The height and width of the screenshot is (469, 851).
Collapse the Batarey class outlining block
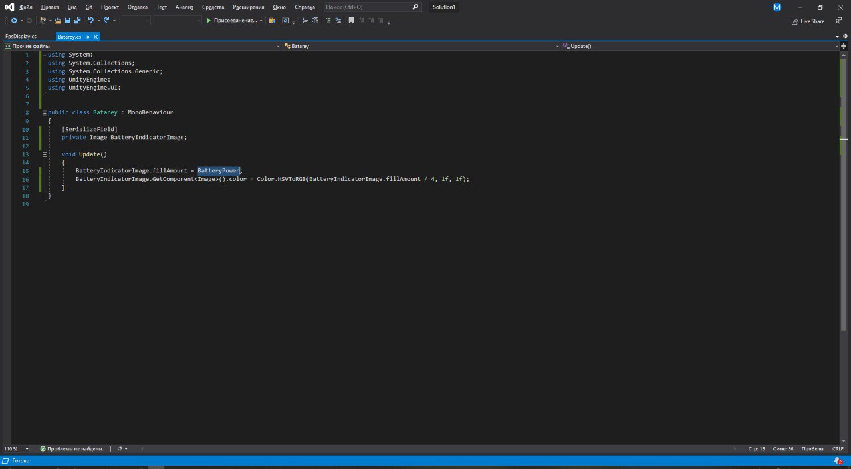pyautogui.click(x=45, y=112)
